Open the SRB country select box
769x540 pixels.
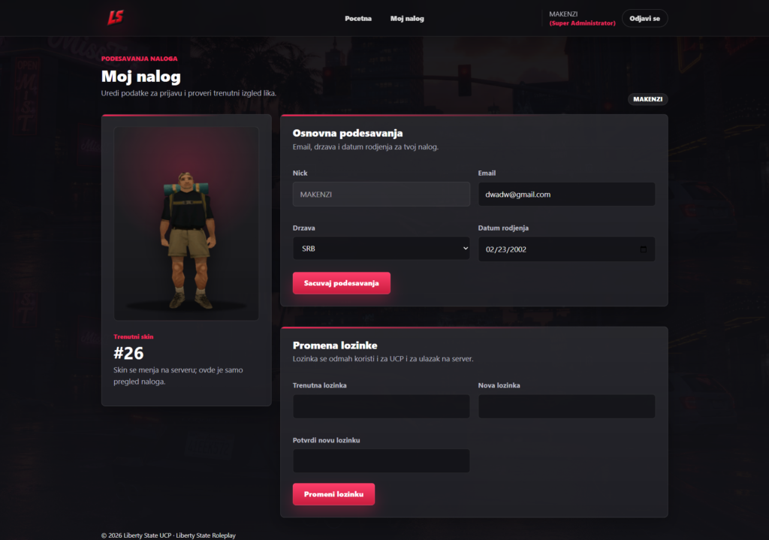coord(381,249)
